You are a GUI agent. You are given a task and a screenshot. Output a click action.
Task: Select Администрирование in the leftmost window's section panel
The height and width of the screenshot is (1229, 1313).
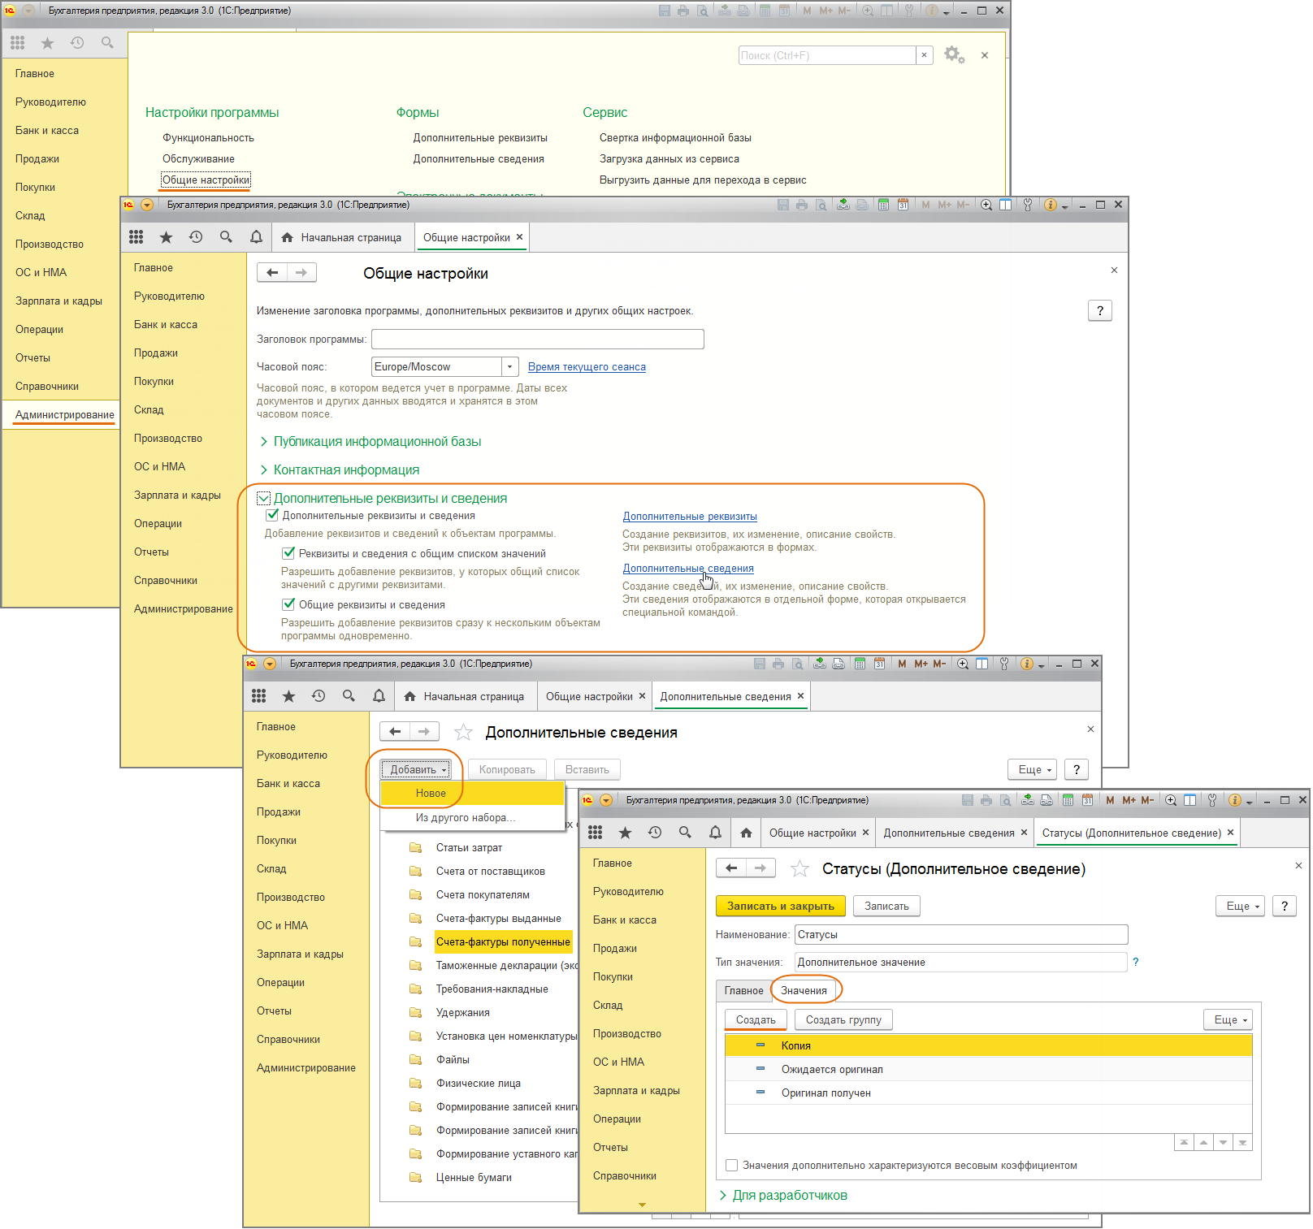coord(64,414)
